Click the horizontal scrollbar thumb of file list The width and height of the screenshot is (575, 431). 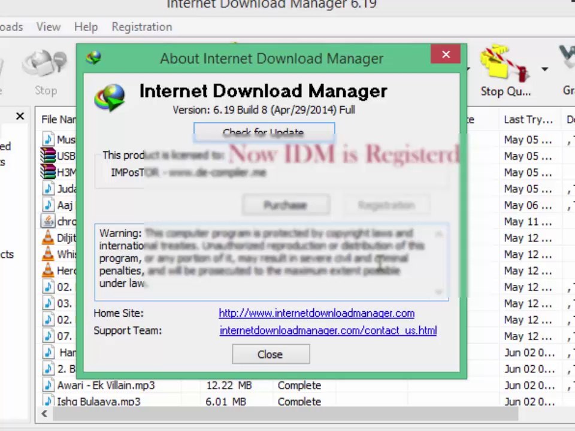(285, 414)
